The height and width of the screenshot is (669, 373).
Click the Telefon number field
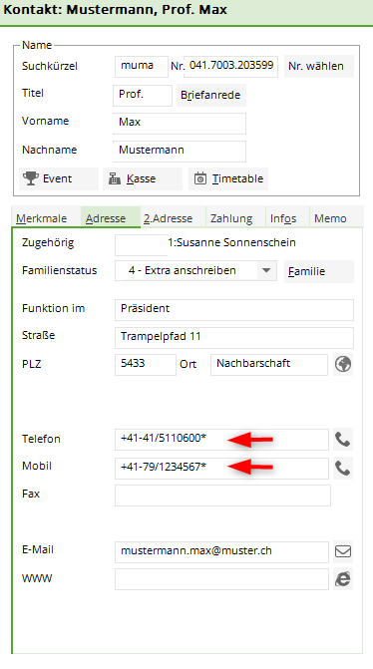[221, 440]
